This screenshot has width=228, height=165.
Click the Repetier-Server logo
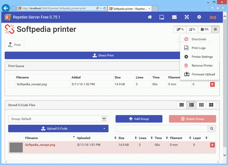click(x=8, y=17)
